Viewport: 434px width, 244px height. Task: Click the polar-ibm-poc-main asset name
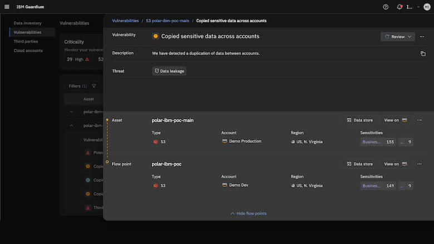click(x=172, y=120)
